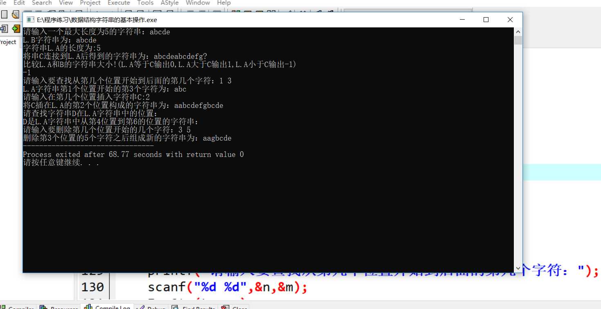Open the Project menu in Dev-C++

coord(90,3)
